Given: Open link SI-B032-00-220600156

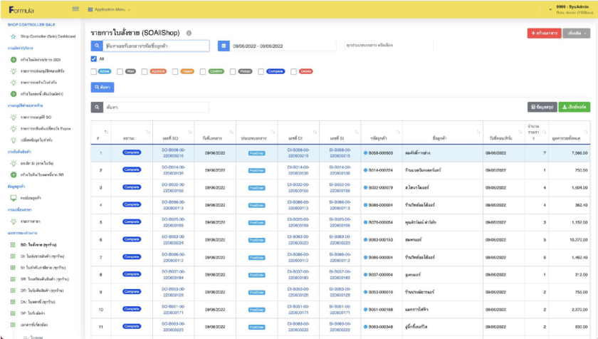Looking at the screenshot, I should 340,187.
